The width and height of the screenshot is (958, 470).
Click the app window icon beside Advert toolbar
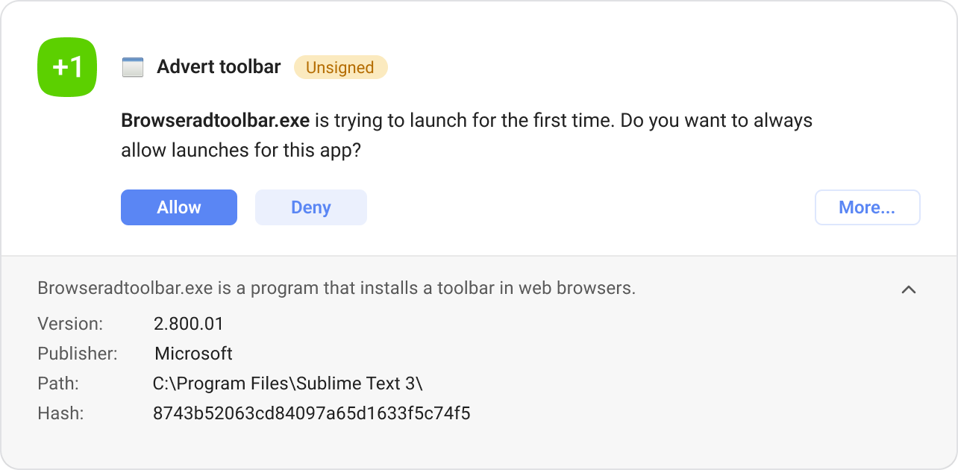tap(132, 67)
